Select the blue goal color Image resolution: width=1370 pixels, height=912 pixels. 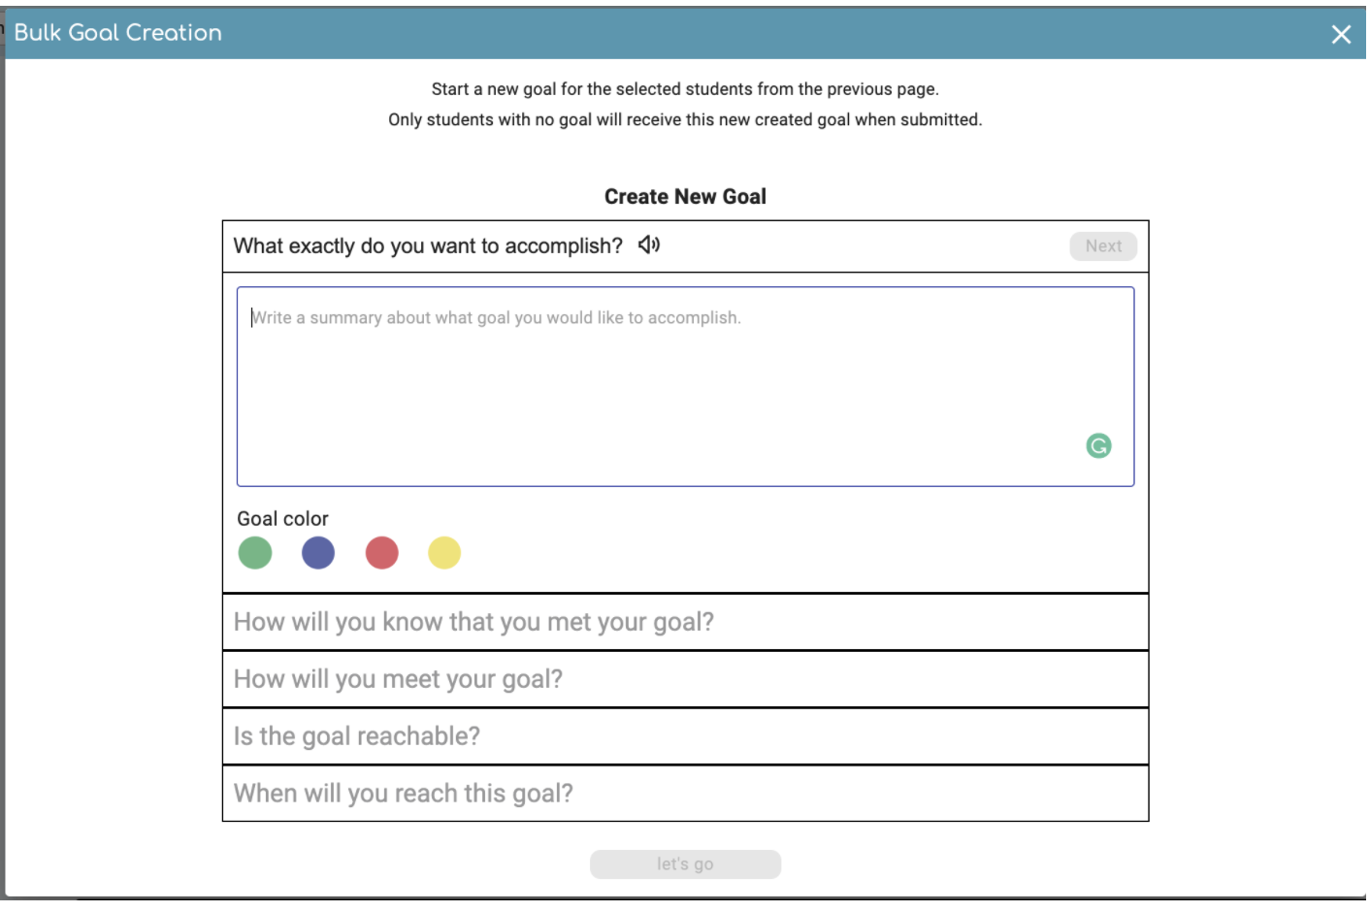coord(317,552)
